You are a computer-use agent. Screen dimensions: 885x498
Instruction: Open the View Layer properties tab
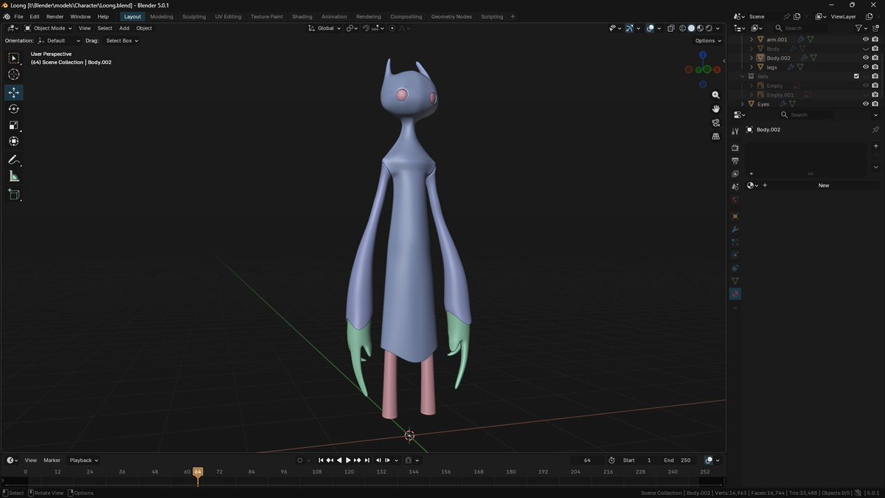(735, 173)
